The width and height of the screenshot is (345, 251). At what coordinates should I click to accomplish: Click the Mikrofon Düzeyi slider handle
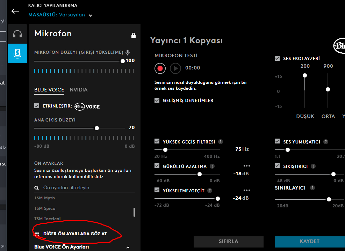[x=123, y=61]
